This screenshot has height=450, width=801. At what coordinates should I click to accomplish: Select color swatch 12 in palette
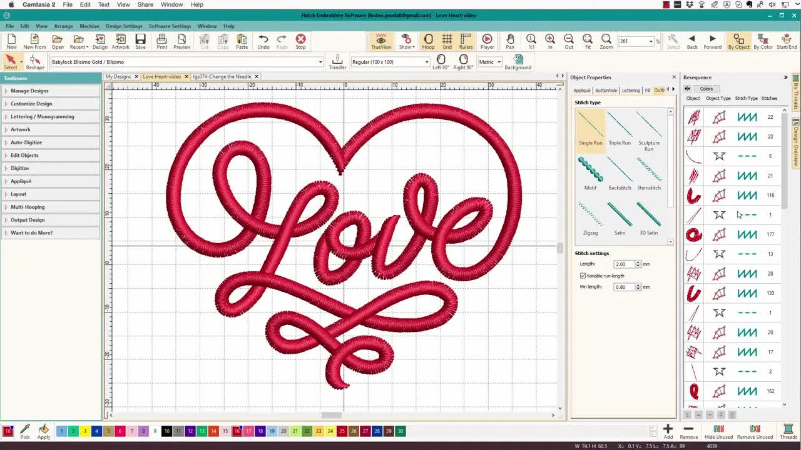coord(190,431)
